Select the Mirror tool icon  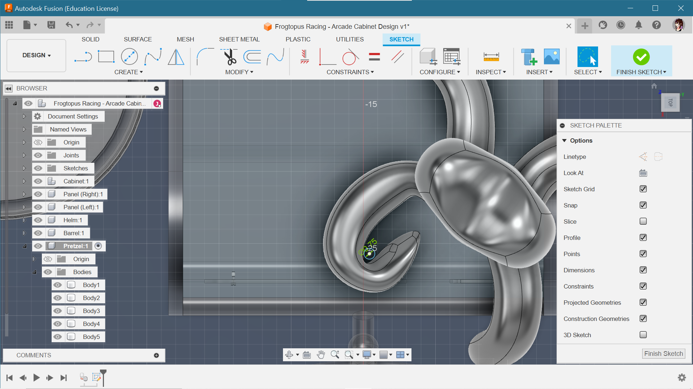click(x=176, y=57)
